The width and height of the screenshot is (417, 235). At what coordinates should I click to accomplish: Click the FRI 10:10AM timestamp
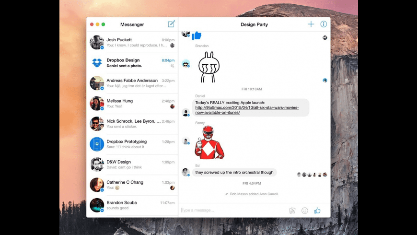click(252, 89)
